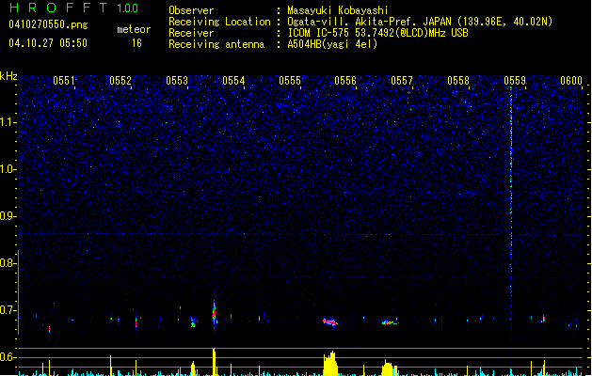Click the meteor count value 16

point(136,43)
